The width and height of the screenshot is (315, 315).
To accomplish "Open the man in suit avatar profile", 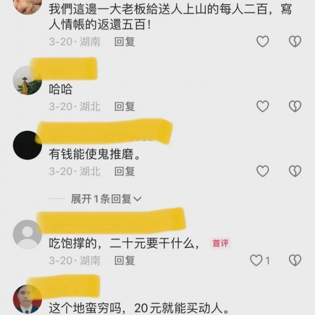I will (x=27, y=300).
